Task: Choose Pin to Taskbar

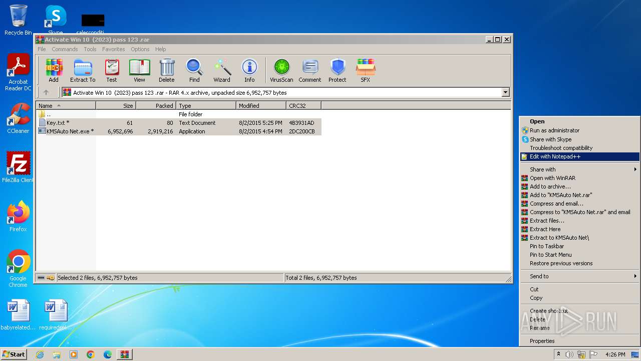Action: (580, 246)
